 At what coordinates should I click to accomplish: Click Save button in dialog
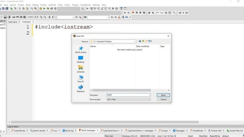163,95
